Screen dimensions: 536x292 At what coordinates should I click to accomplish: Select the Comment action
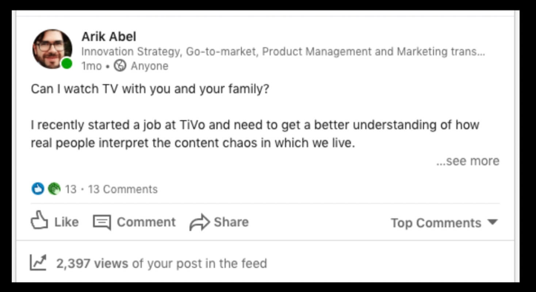(134, 221)
